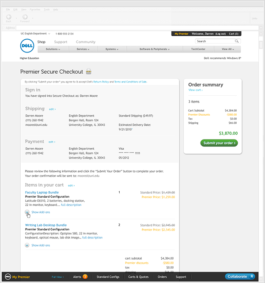This screenshot has width=265, height=283.
Task: Click Submit your order button
Action: pyautogui.click(x=219, y=143)
